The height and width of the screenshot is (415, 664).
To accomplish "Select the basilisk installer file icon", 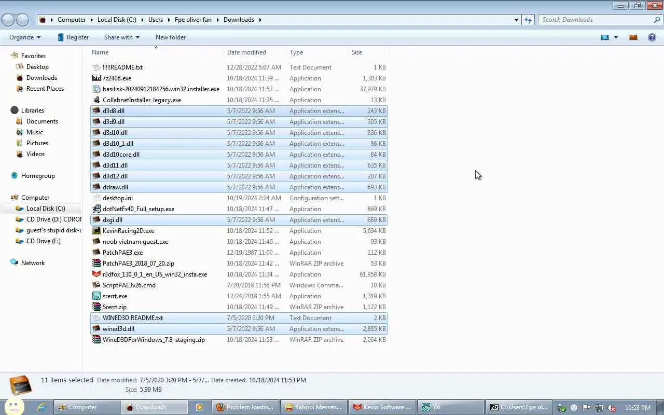I will tap(96, 89).
